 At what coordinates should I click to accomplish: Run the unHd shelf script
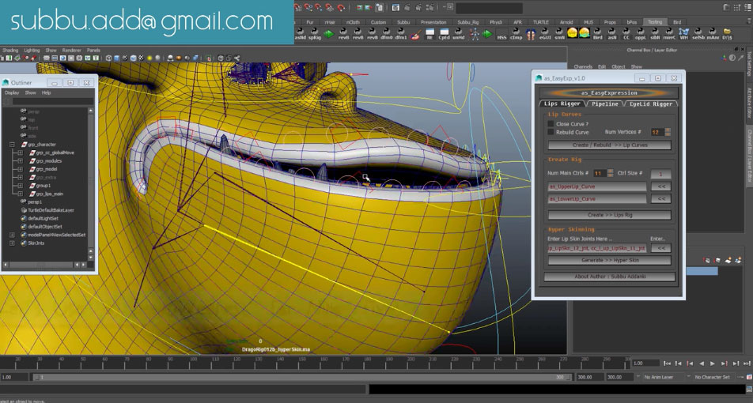[459, 33]
